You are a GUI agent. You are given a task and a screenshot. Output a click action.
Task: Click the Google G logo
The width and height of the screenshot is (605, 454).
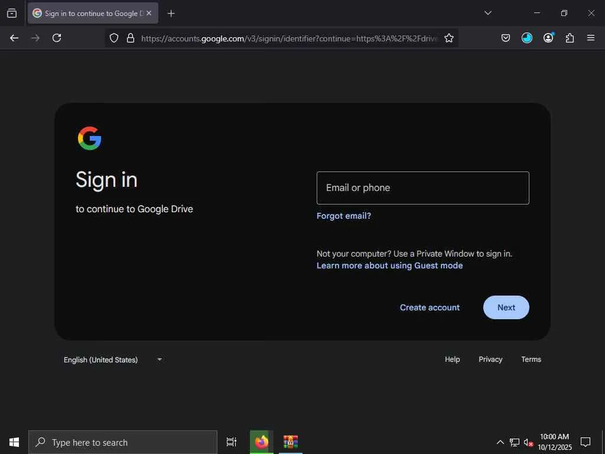point(90,138)
